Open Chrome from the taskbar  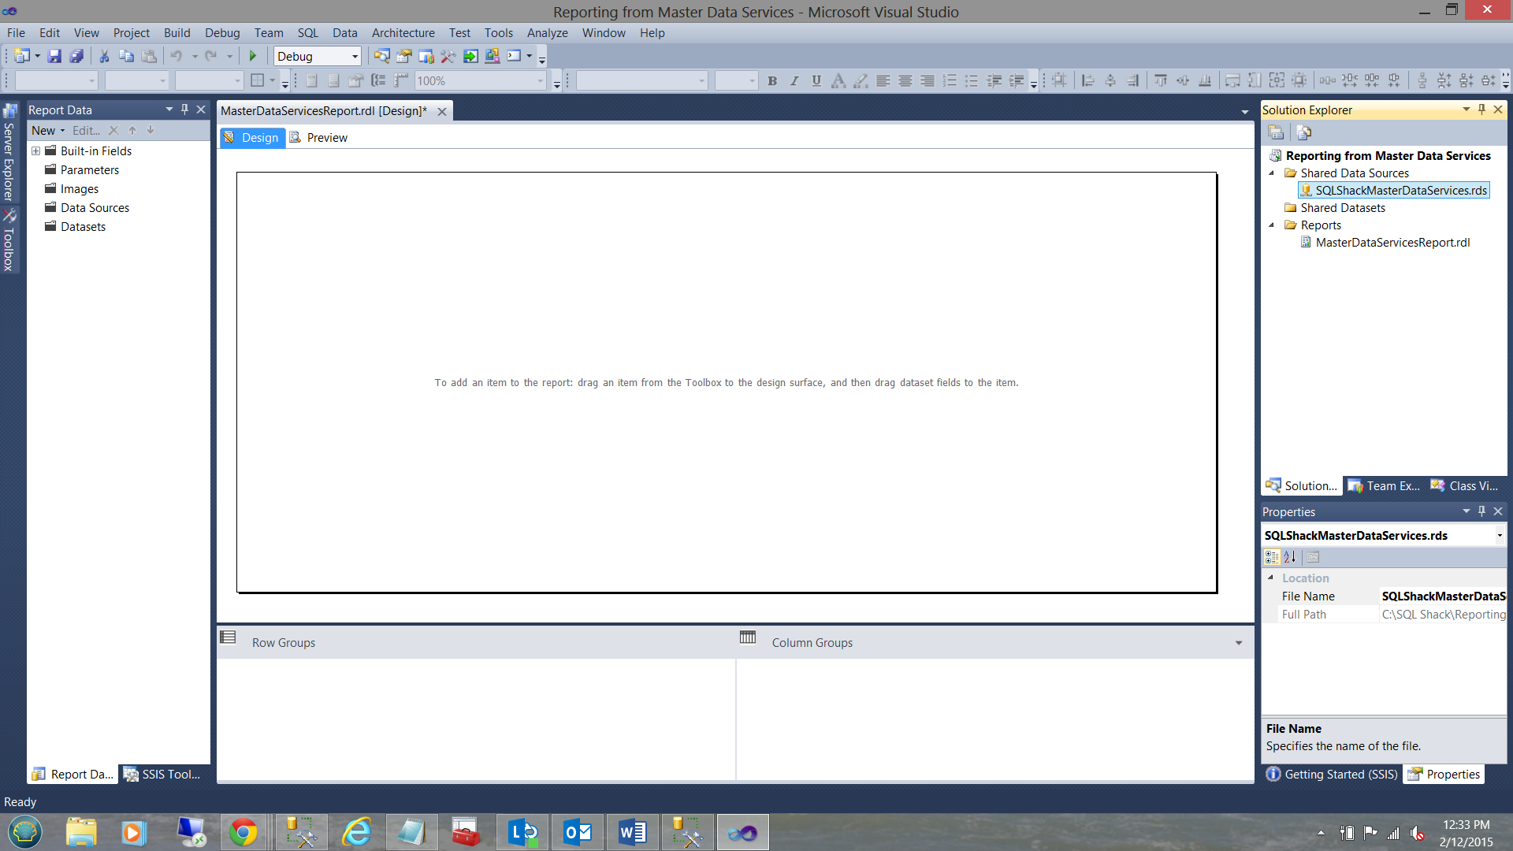pos(243,832)
